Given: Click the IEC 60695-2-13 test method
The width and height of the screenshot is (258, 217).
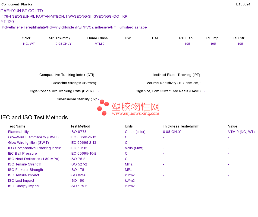Looking at the screenshot, I should coord(83,142).
